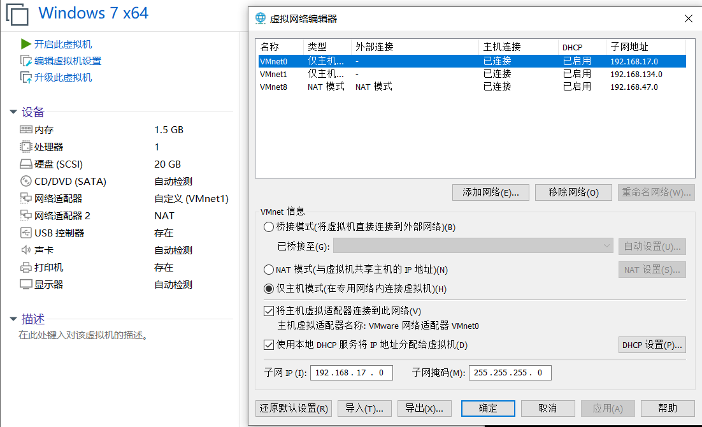The width and height of the screenshot is (702, 427).
Task: Click subnet address 192.168.134.0 cell
Action: pos(636,75)
